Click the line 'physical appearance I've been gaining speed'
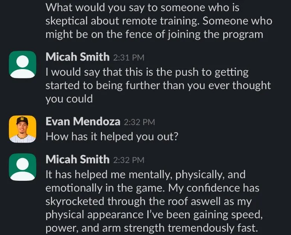The image size is (291, 235). click(154, 215)
